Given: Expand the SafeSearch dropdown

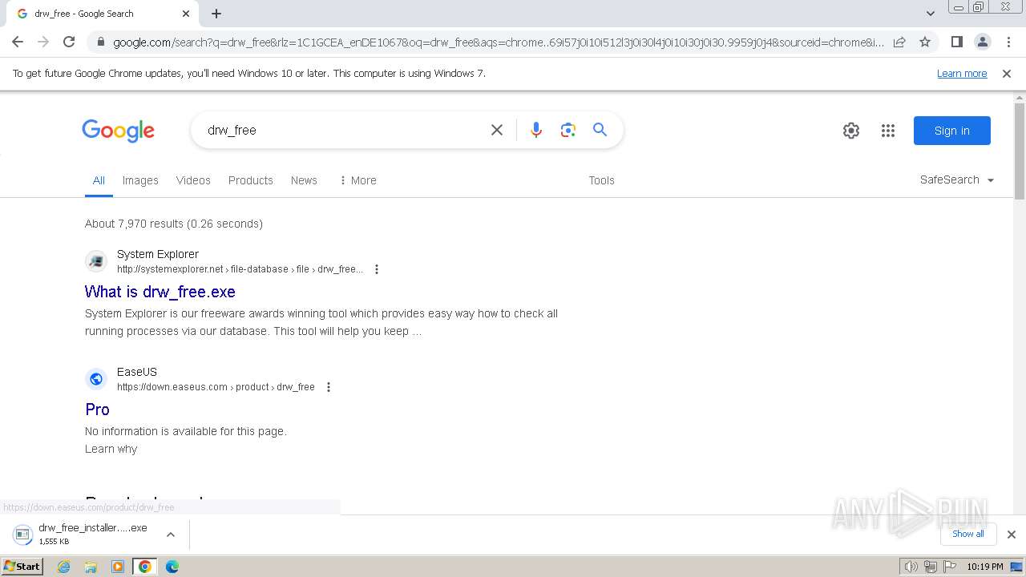Looking at the screenshot, I should pyautogui.click(x=957, y=180).
